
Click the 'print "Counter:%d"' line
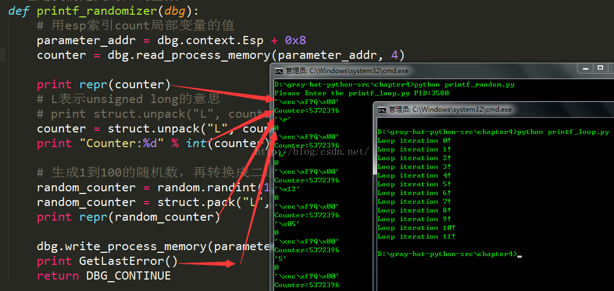point(153,143)
